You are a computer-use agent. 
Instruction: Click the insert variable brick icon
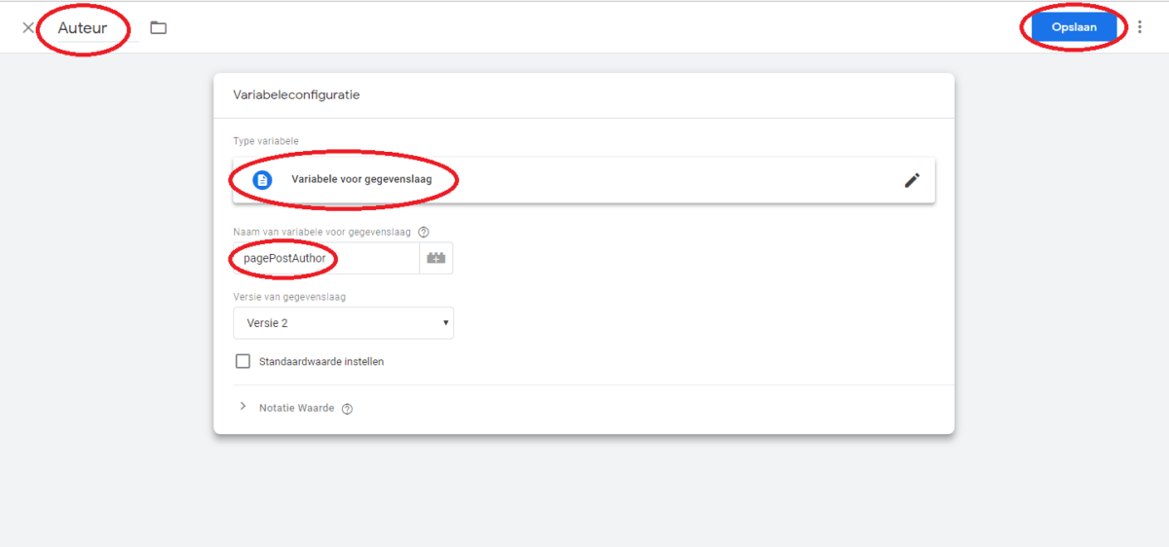tap(436, 258)
